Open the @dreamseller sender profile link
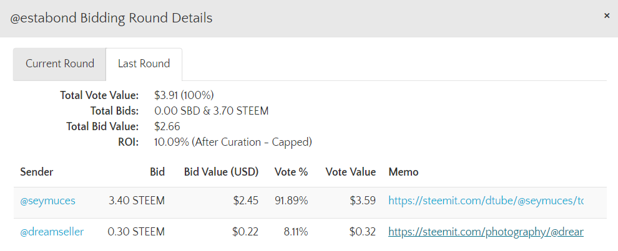 pos(52,232)
